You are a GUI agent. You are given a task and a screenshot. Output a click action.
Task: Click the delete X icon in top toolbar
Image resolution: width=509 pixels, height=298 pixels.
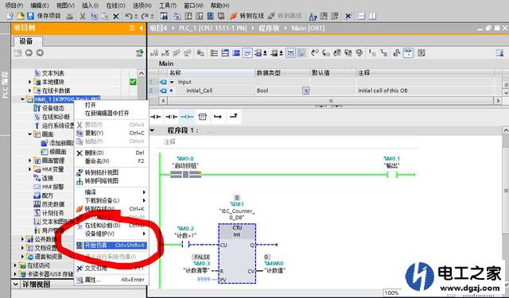[116, 16]
